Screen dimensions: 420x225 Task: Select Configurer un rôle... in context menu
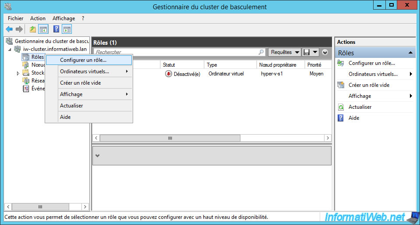pyautogui.click(x=83, y=60)
